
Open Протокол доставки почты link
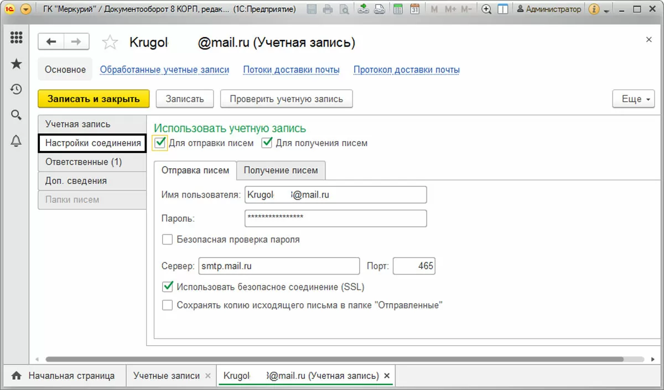tap(407, 70)
